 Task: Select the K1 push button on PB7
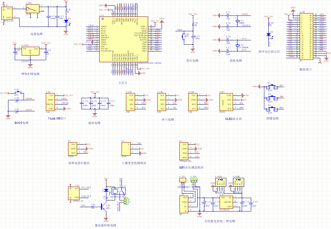coord(272,86)
